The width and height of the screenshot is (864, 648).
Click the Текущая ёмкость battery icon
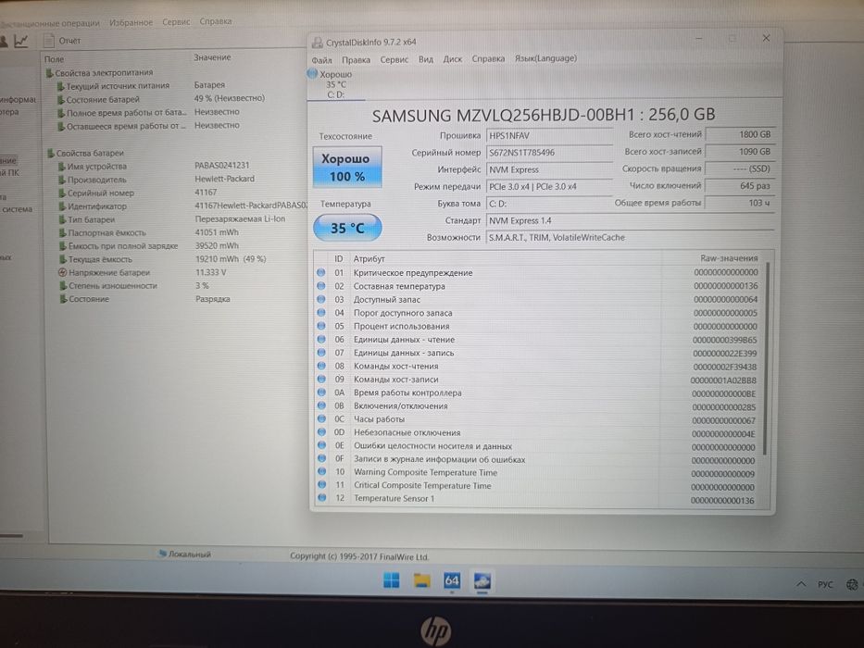tap(63, 259)
